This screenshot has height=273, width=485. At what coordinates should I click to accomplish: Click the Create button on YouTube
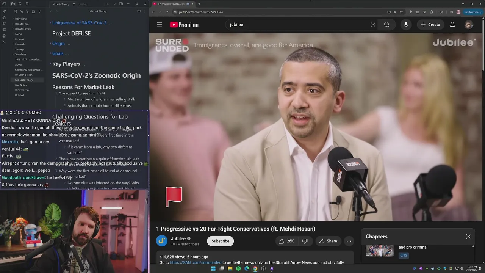pos(430,25)
